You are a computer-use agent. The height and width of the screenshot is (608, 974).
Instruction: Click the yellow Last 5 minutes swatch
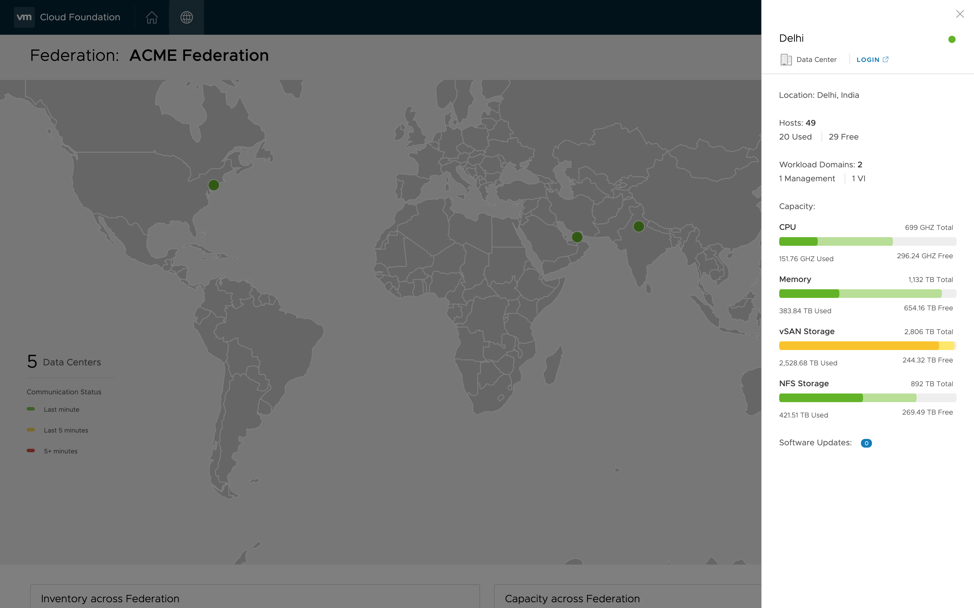31,429
